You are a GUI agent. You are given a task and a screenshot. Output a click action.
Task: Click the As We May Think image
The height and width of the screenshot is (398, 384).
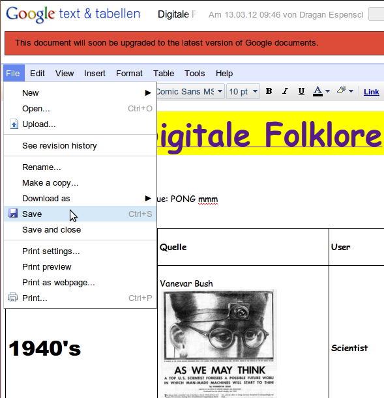tap(219, 343)
